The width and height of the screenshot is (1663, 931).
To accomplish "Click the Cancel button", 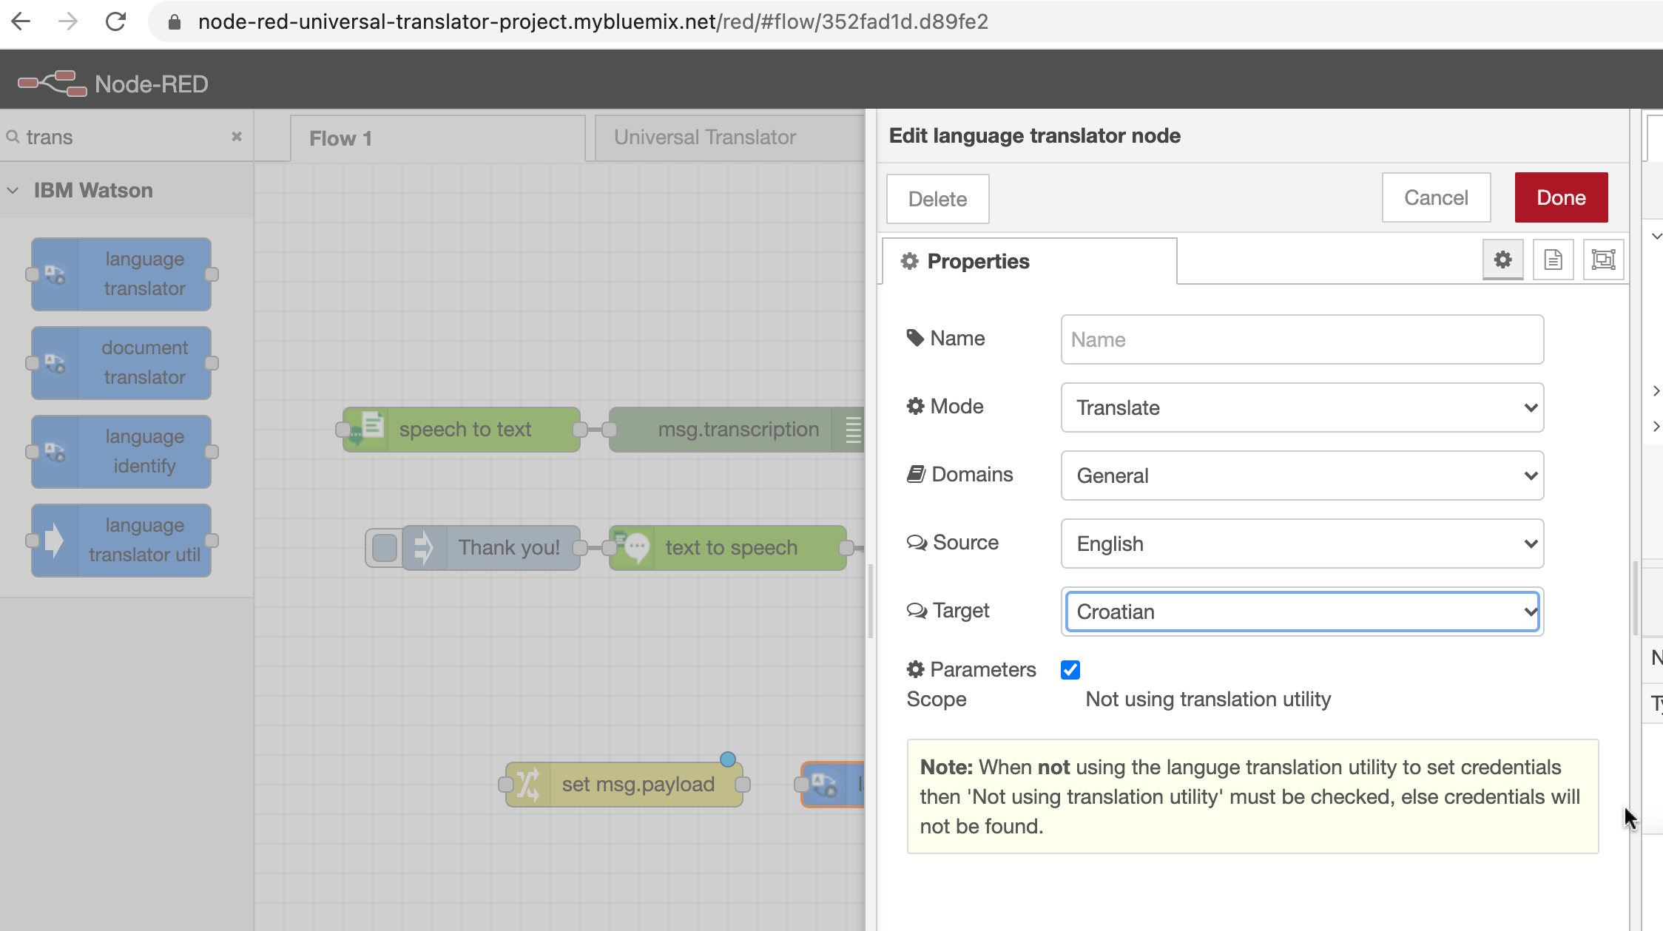I will 1436,197.
